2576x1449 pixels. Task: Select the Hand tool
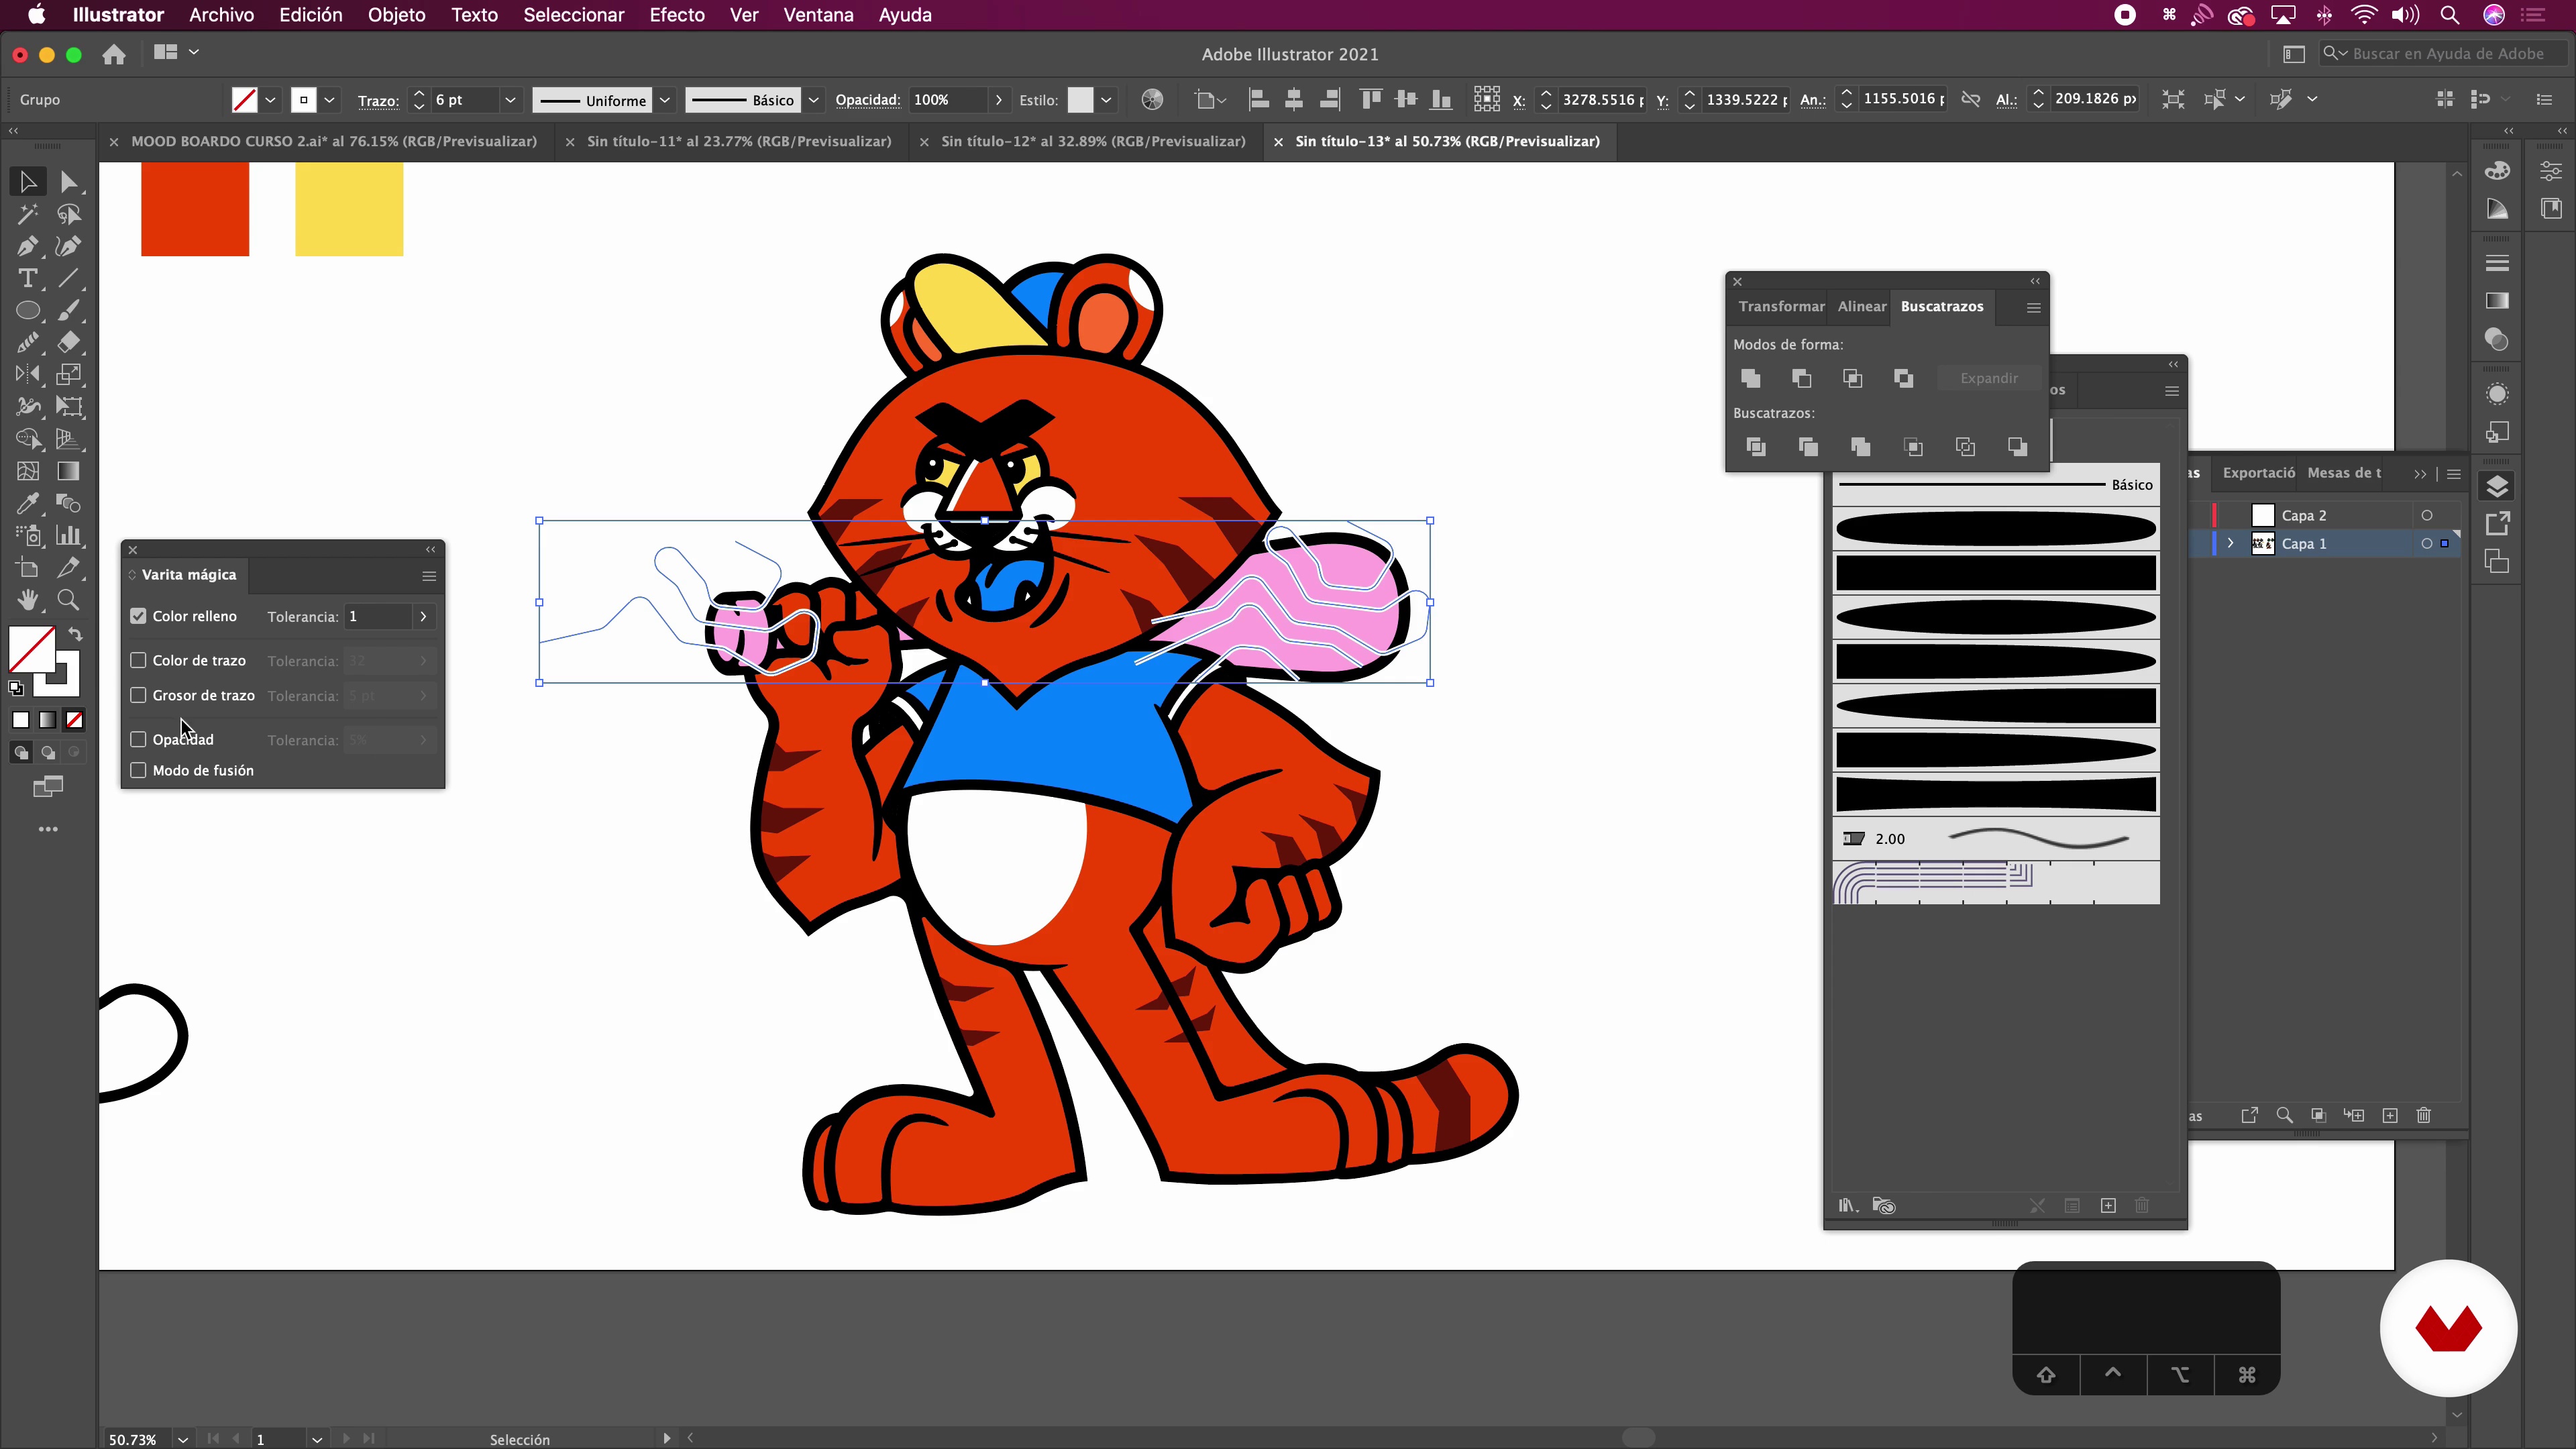27,600
